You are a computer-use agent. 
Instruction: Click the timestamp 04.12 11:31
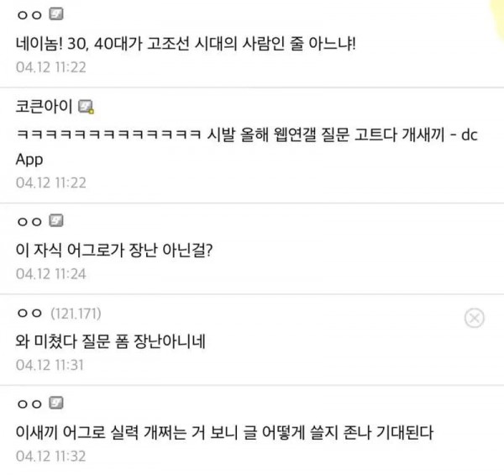click(x=50, y=366)
